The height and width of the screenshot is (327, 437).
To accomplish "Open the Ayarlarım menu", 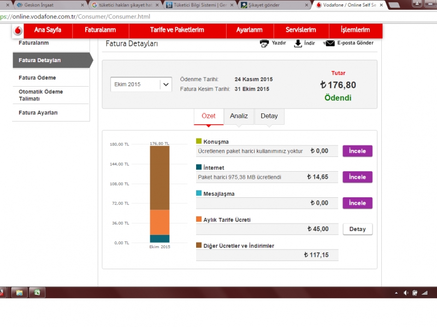I will click(x=250, y=30).
